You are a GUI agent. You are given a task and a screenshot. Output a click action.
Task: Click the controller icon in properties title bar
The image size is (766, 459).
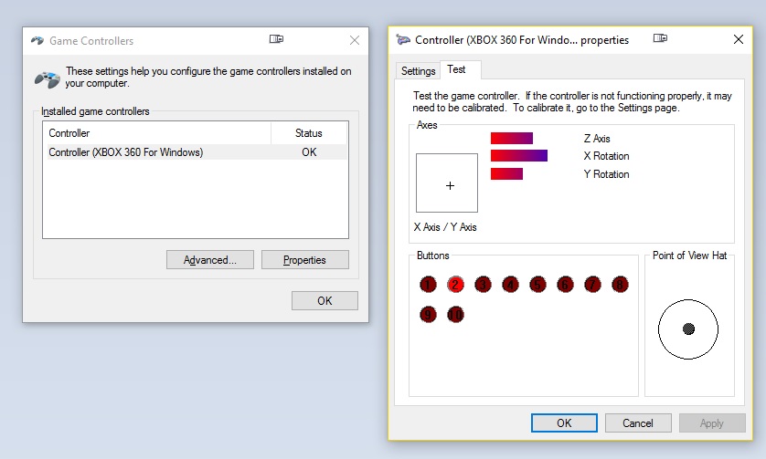point(403,40)
